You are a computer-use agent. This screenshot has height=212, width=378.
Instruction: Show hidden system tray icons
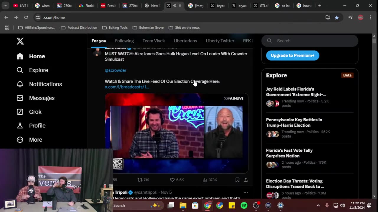pyautogui.click(x=318, y=206)
